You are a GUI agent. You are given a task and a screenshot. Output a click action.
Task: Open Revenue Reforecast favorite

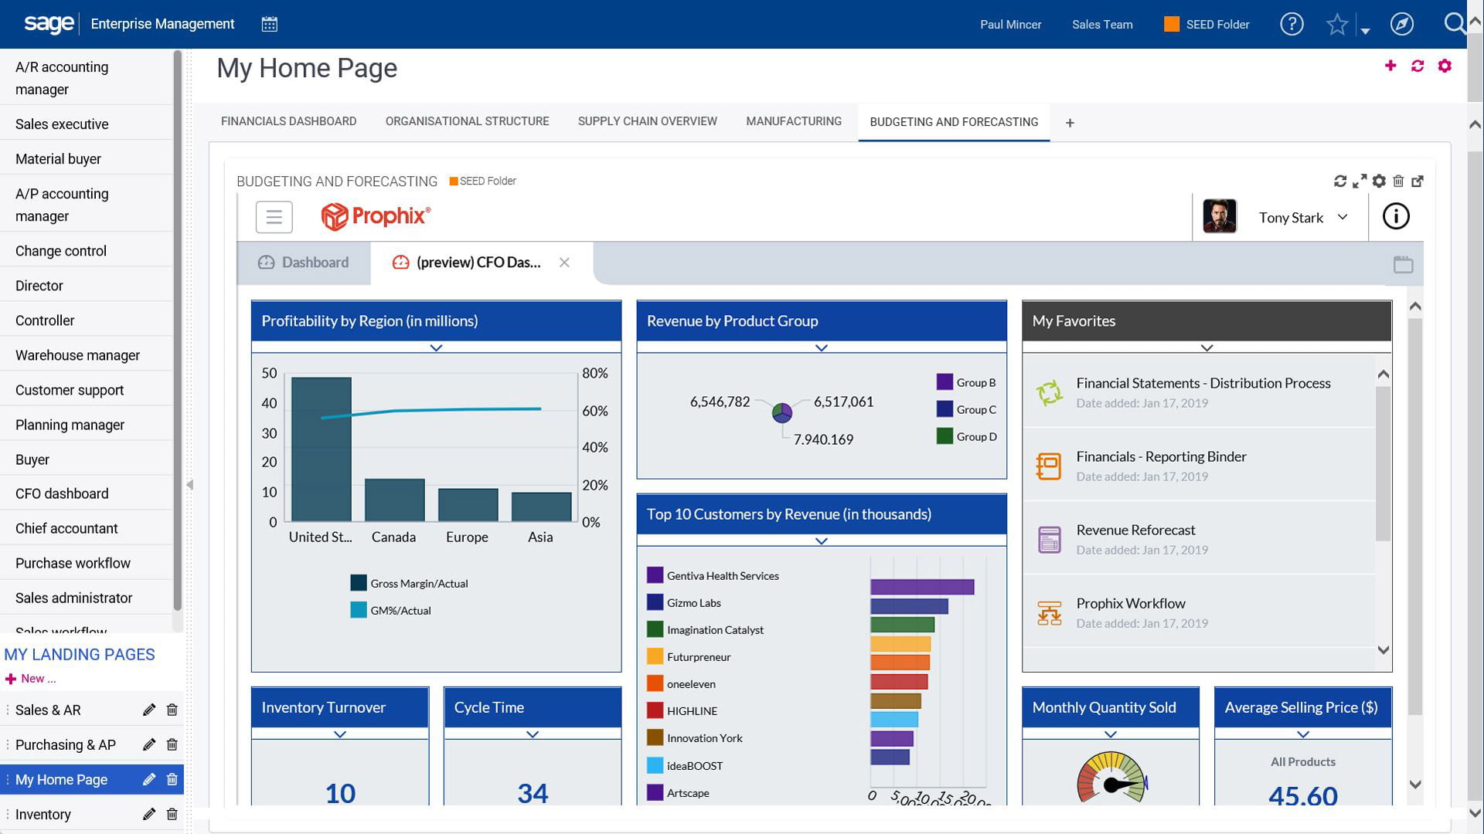1199,539
